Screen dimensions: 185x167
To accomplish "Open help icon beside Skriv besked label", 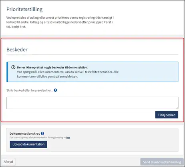I will coord(55,90).
